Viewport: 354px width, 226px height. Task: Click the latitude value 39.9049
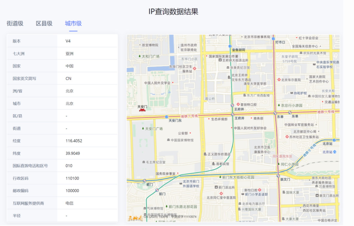(x=73, y=153)
